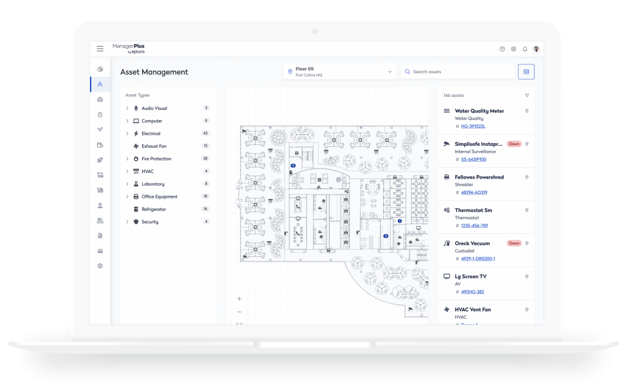
Task: Zoom in on the floor plan with plus icon
Action: click(239, 298)
